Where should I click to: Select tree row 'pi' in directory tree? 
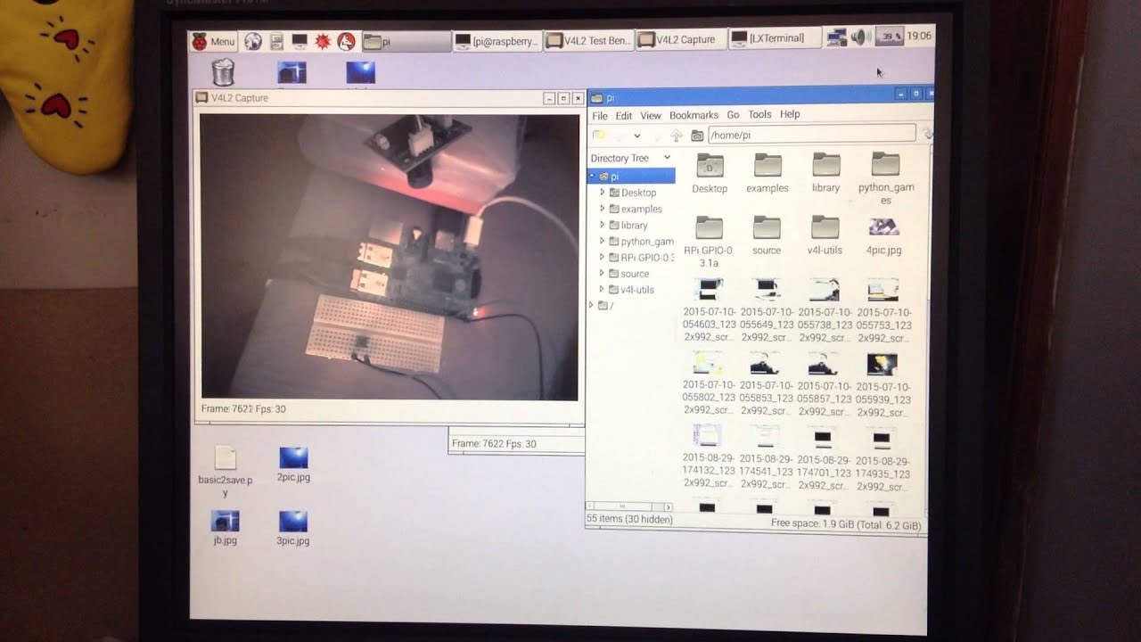[631, 177]
